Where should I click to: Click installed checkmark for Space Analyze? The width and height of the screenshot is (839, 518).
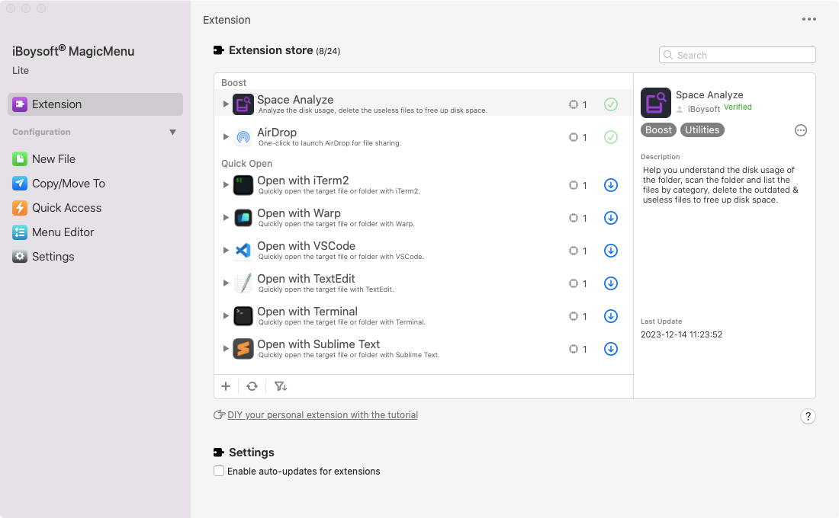[610, 104]
